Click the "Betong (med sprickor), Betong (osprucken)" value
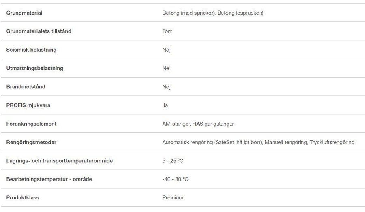 point(213,13)
